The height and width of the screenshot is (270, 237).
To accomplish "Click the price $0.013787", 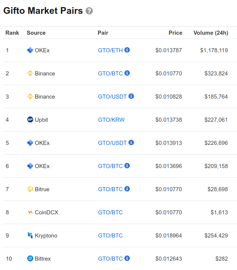I will (x=169, y=50).
